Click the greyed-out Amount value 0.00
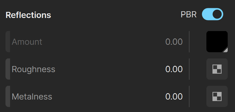The width and height of the screenshot is (235, 112). (x=174, y=42)
